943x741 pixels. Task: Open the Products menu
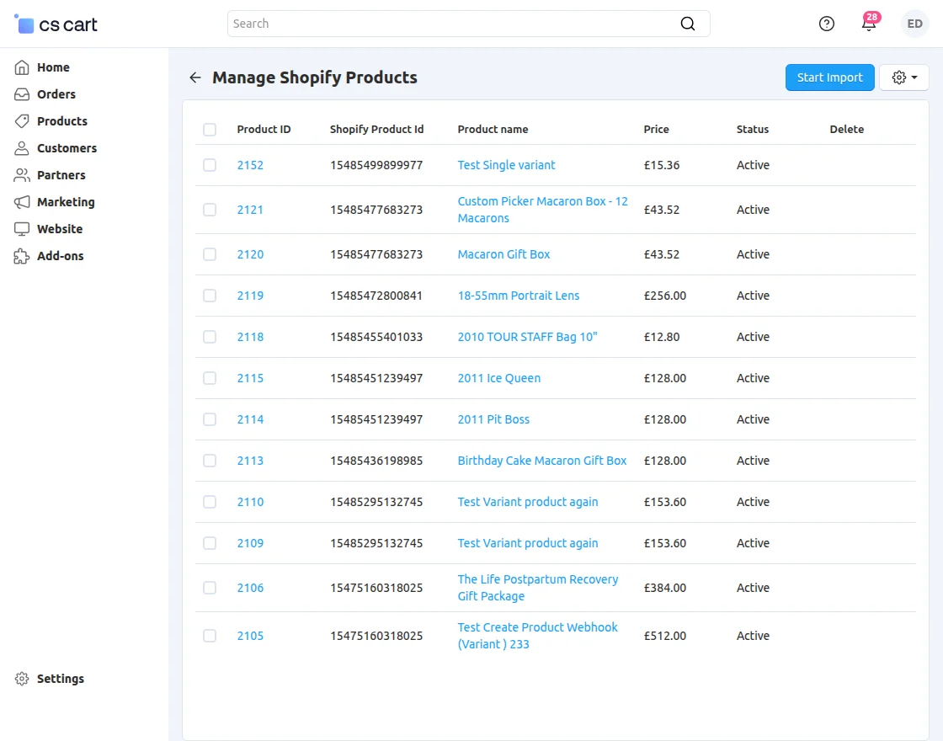coord(61,121)
